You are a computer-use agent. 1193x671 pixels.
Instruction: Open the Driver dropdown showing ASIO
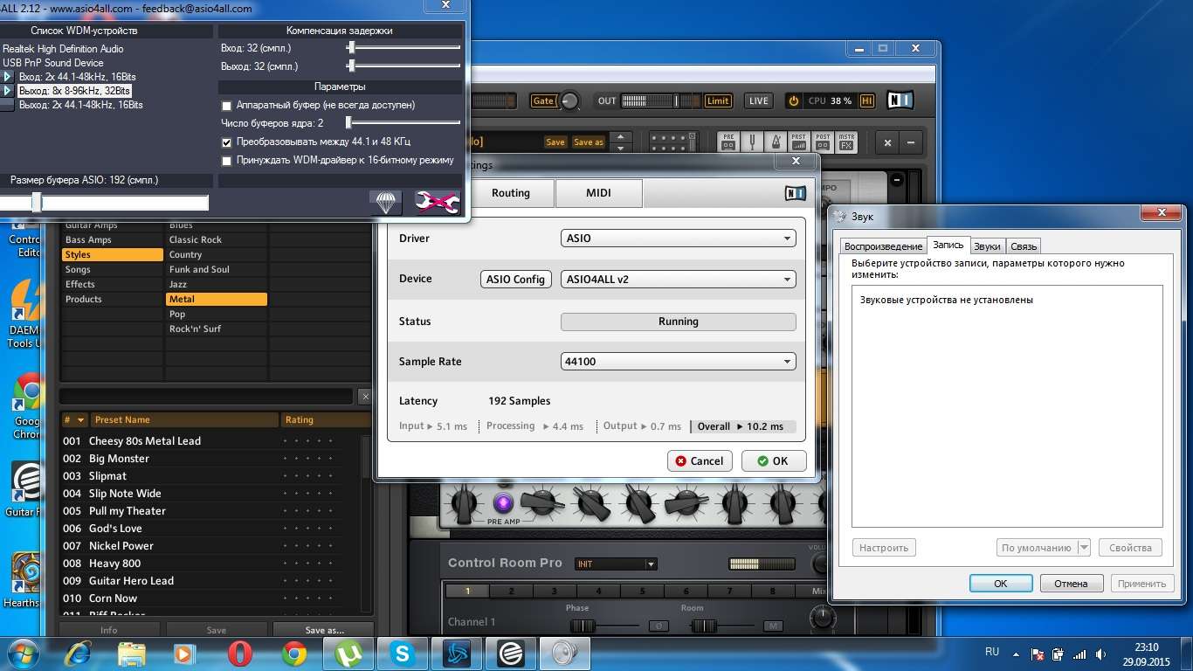[x=678, y=239]
